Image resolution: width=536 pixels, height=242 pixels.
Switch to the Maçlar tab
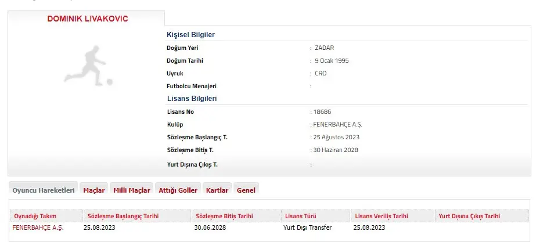coord(94,190)
